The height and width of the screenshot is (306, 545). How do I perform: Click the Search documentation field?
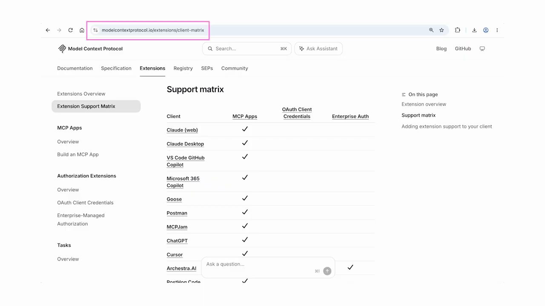tap(247, 48)
